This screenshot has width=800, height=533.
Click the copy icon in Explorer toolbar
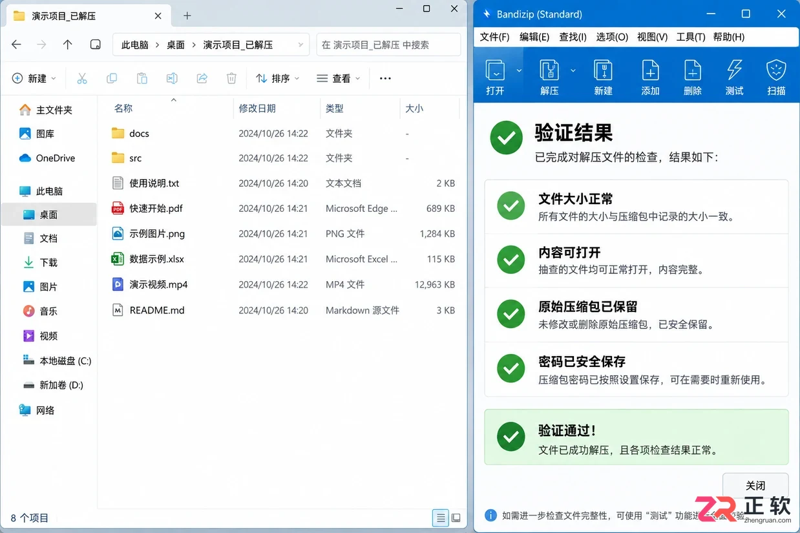pyautogui.click(x=112, y=78)
